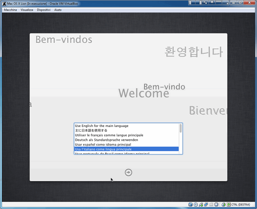
Task: Open the Dispositivi menu
Action: pos(44,10)
